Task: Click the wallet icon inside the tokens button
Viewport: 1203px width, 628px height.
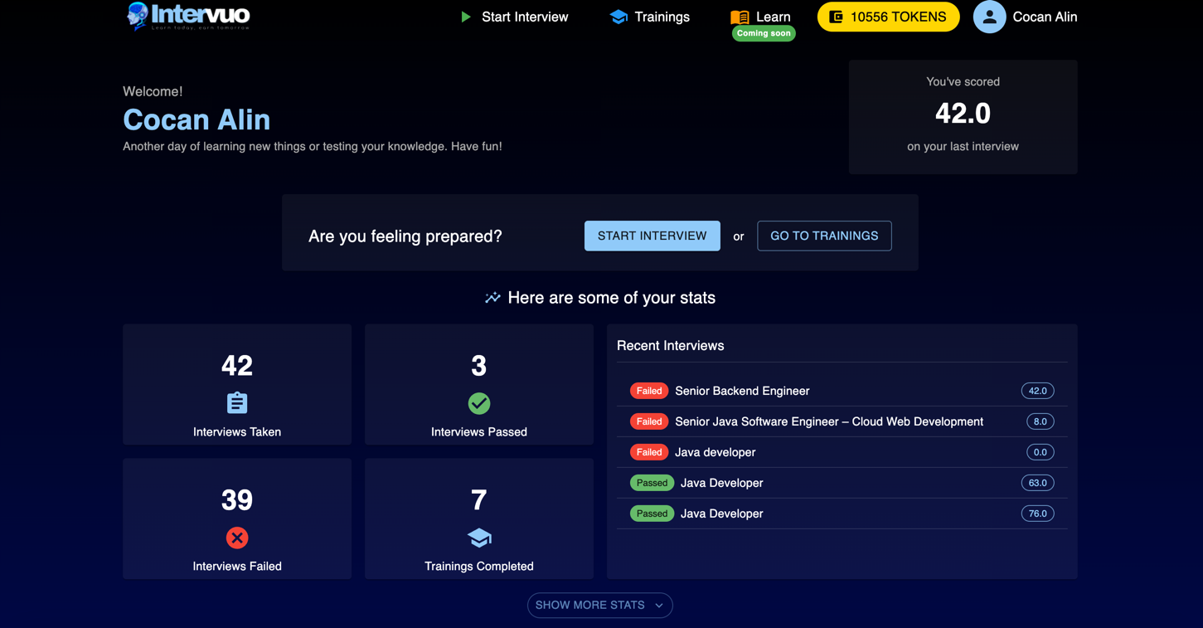Action: click(837, 16)
